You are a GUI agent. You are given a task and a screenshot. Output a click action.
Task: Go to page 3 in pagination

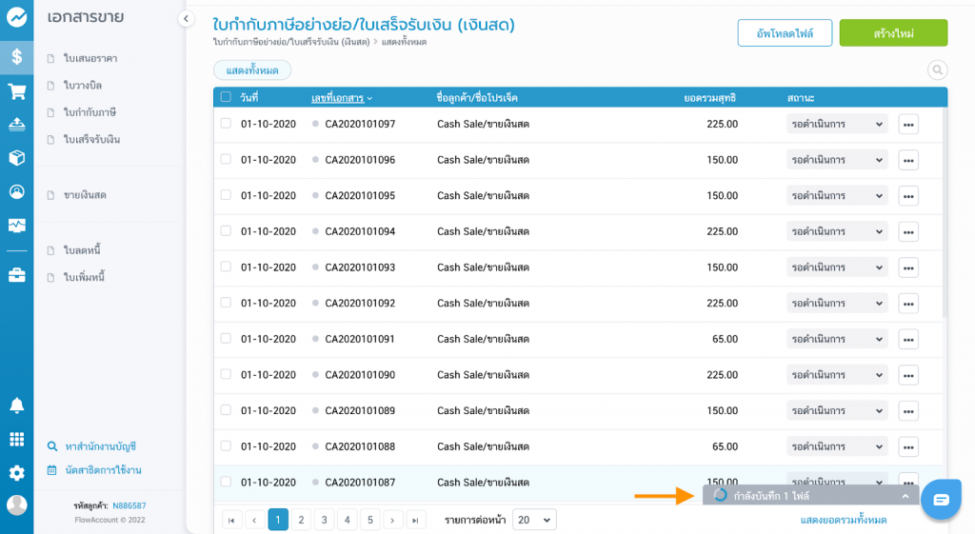tap(324, 520)
